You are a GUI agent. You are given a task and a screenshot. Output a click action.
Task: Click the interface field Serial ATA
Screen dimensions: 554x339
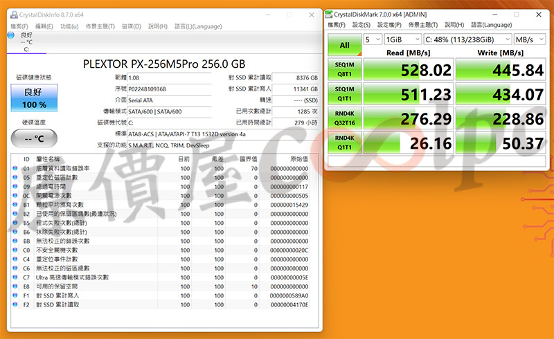coord(169,100)
